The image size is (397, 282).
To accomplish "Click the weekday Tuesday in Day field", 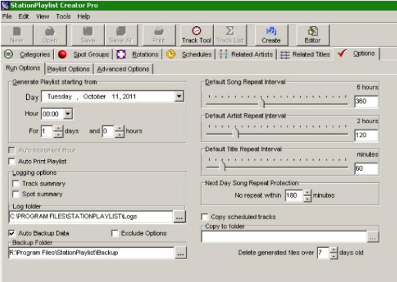I will tap(60, 97).
